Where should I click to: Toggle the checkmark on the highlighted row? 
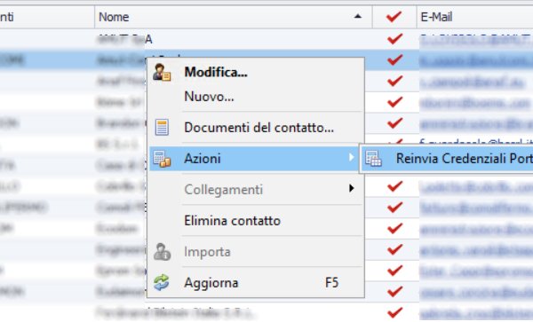click(x=394, y=59)
